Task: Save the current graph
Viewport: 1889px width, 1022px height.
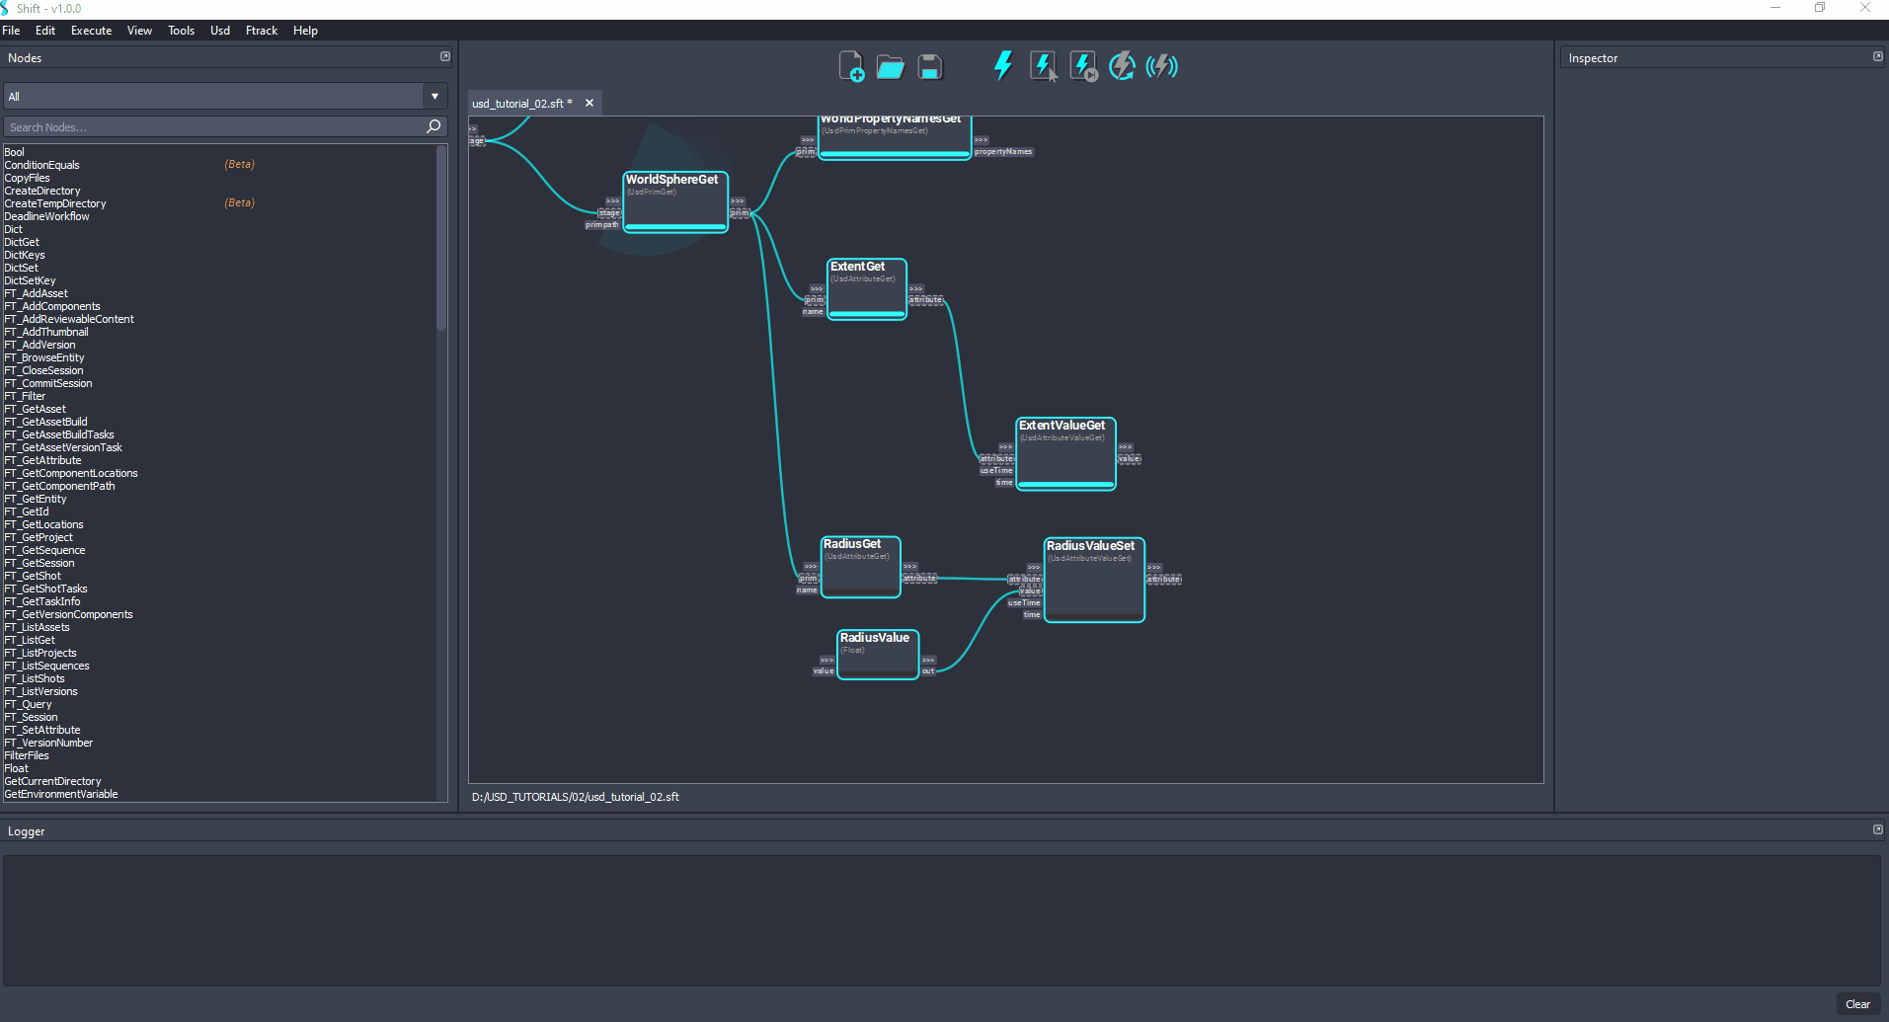Action: pos(929,65)
